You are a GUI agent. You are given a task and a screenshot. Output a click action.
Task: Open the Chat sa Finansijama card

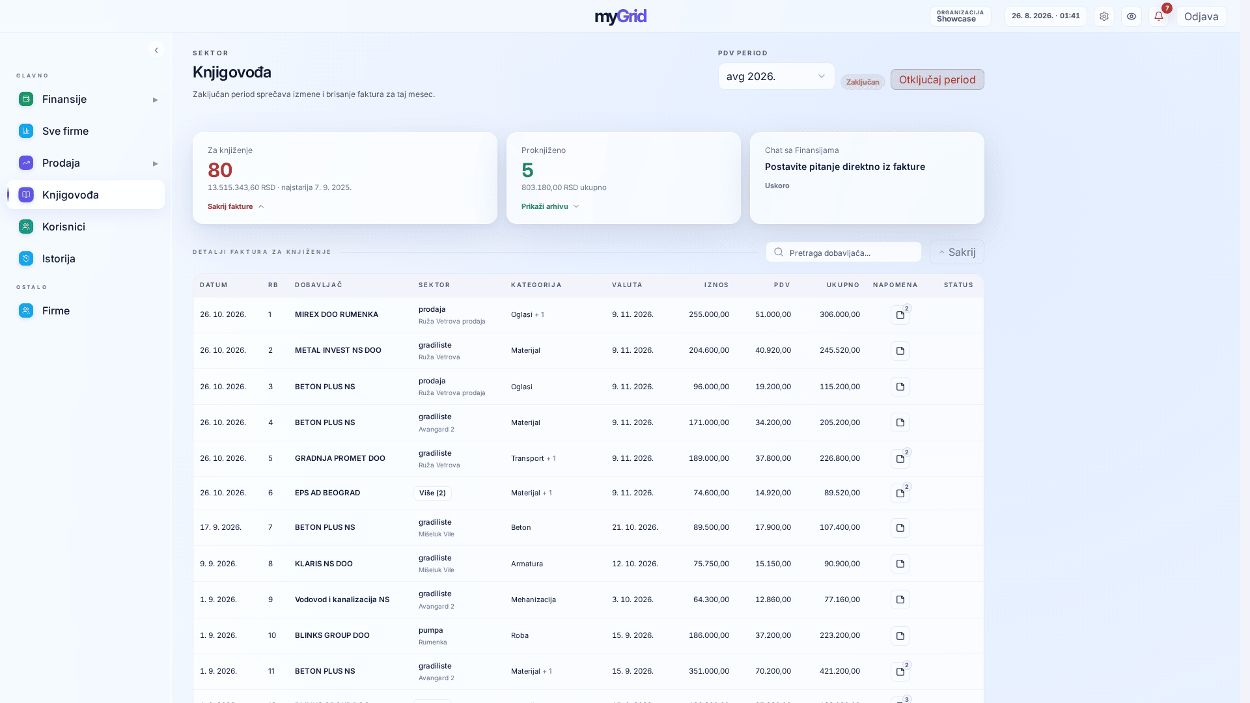[867, 178]
